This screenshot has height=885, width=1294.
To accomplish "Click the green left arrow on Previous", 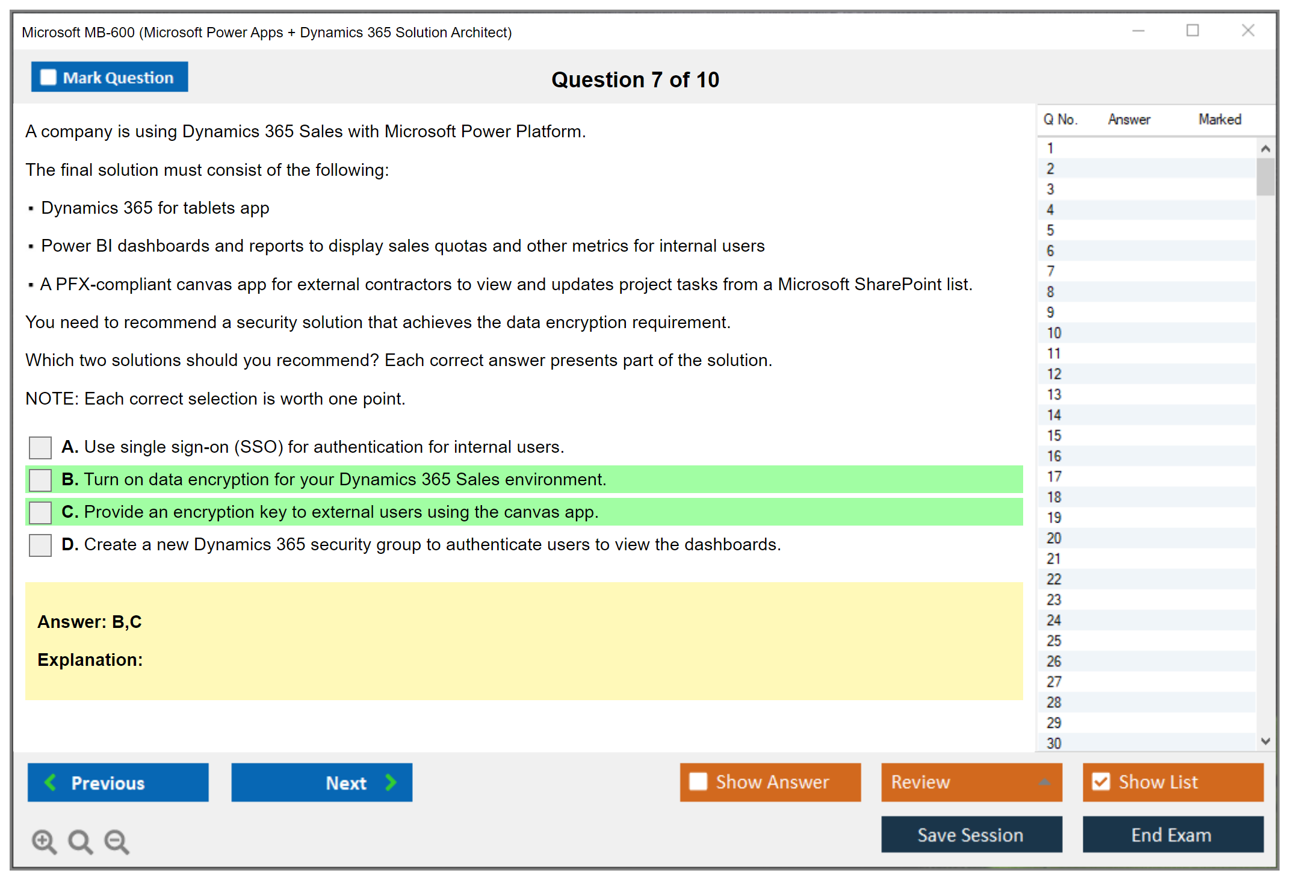I will pos(51,783).
